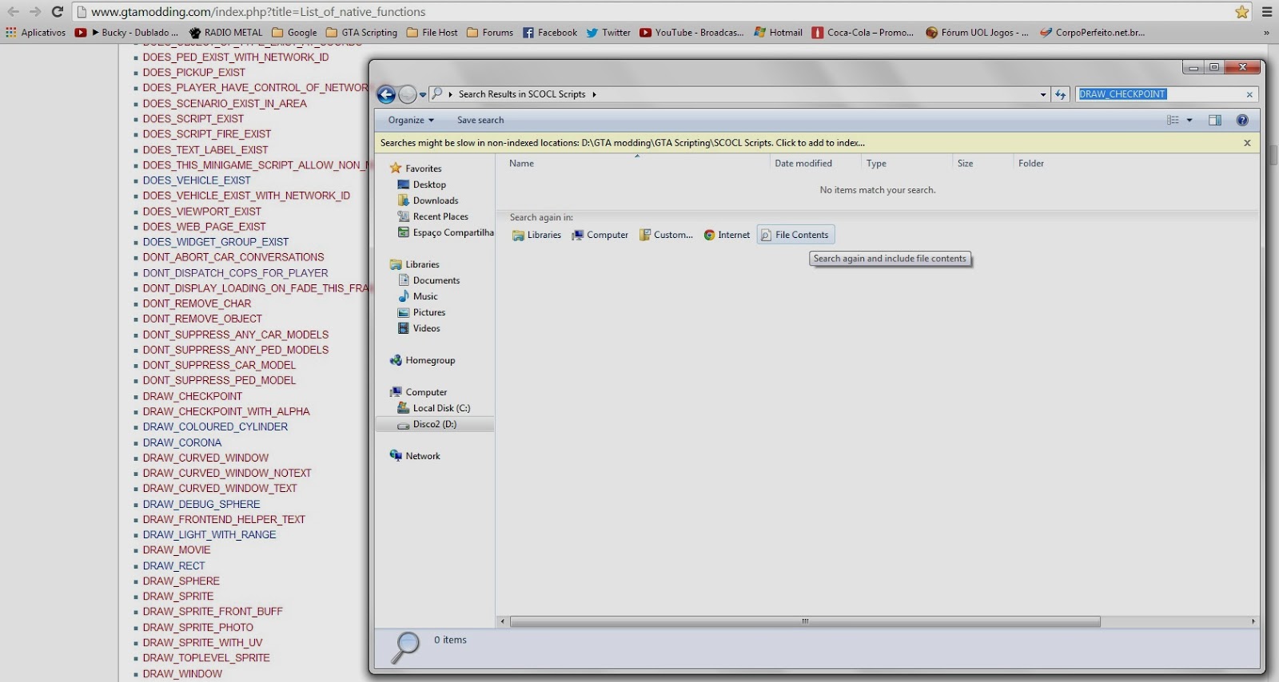Open the Hotmail bookmark

(779, 33)
